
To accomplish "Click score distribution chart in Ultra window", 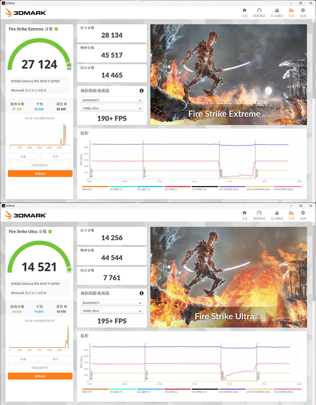I will (x=39, y=338).
